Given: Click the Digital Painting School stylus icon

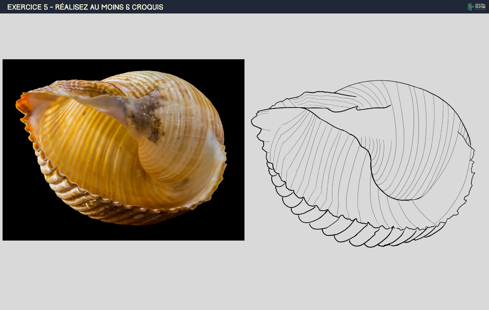Looking at the screenshot, I should [x=470, y=7].
